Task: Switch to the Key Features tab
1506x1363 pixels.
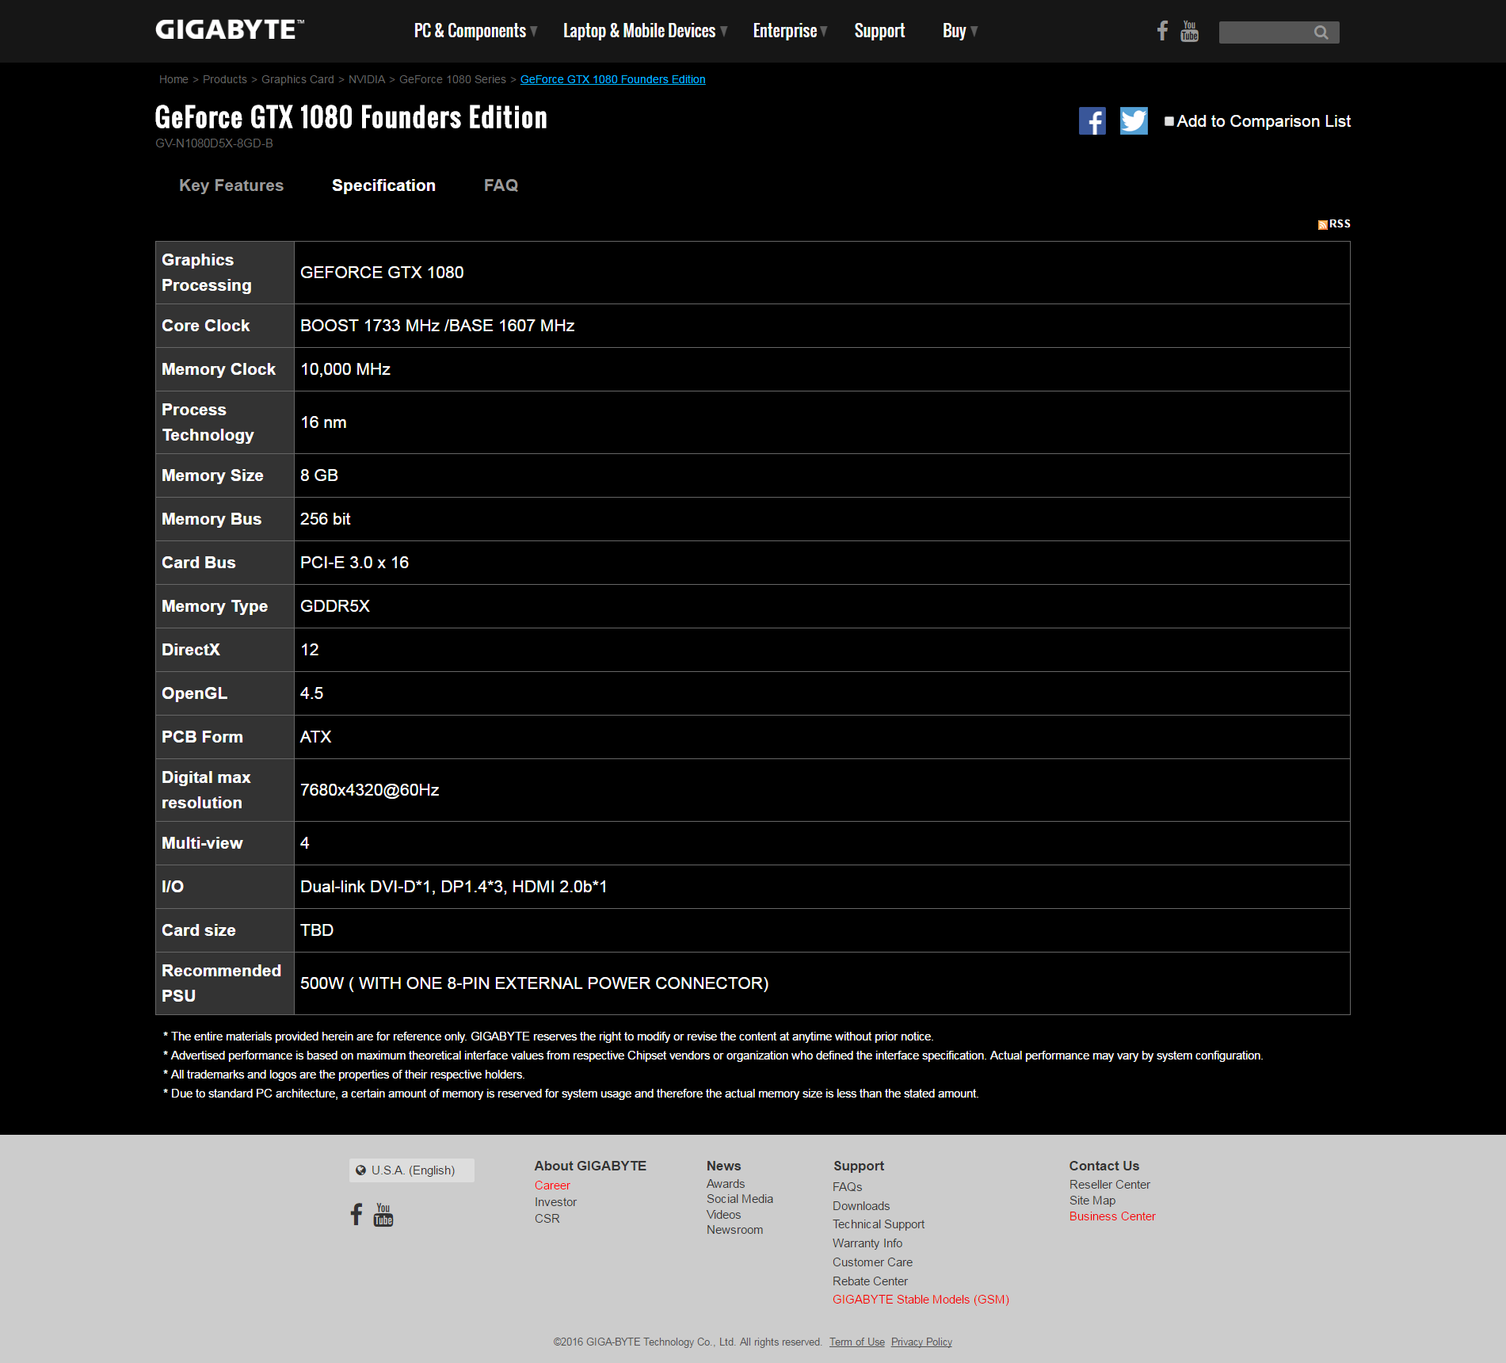Action: point(231,185)
